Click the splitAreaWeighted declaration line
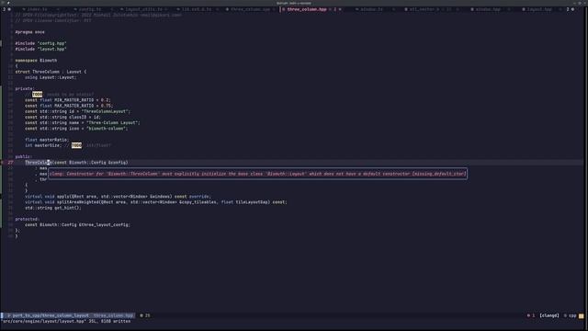Screen dimensions: 588x331 (156, 202)
